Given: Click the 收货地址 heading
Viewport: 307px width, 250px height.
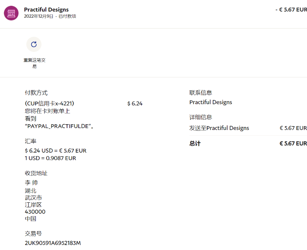Looking at the screenshot, I should [x=36, y=173].
